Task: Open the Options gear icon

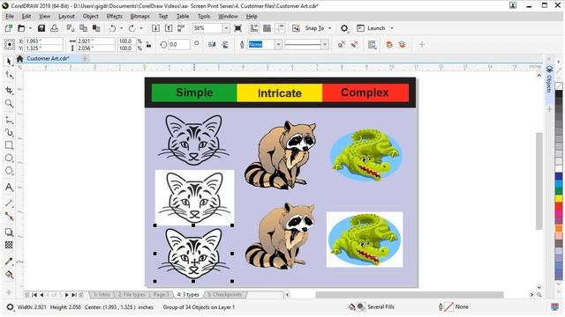Action: click(344, 28)
